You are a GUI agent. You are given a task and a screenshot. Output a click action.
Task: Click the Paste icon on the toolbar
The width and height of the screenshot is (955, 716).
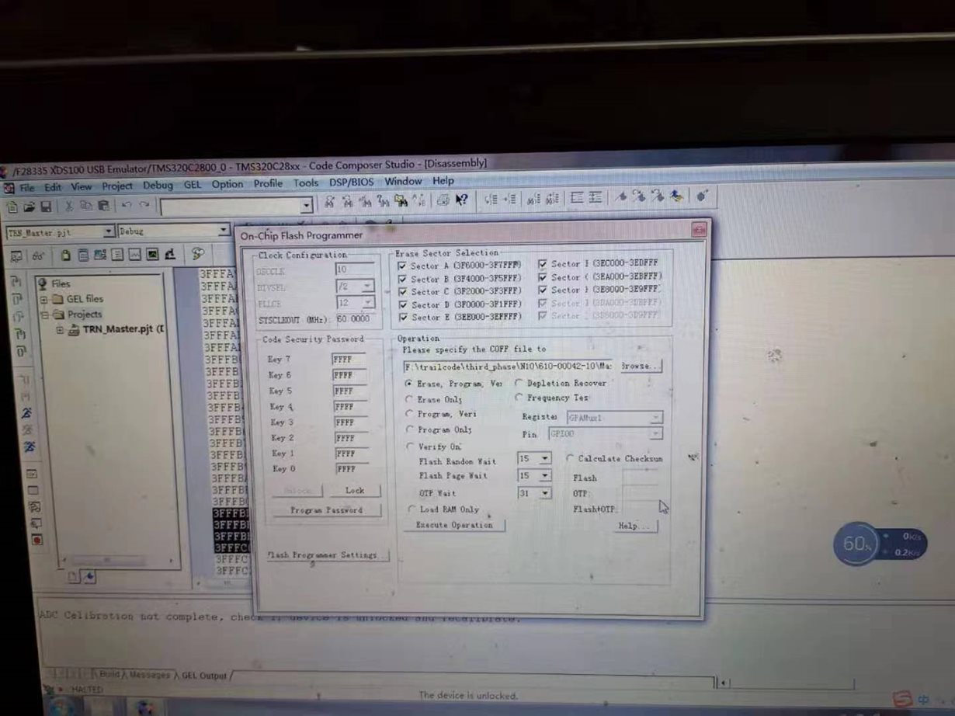coord(105,205)
